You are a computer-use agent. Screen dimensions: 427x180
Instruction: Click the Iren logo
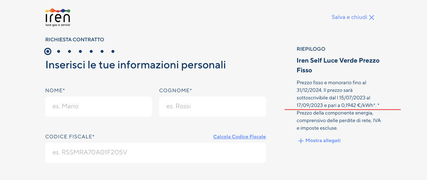58,17
